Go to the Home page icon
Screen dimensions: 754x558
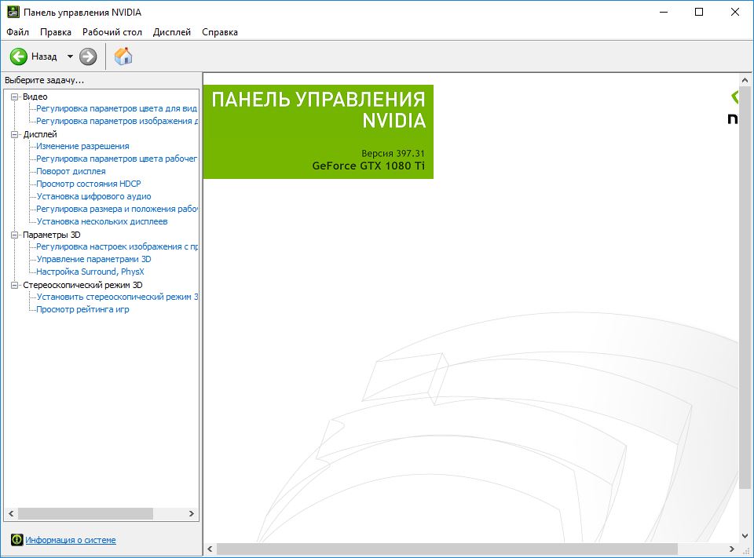coord(123,57)
